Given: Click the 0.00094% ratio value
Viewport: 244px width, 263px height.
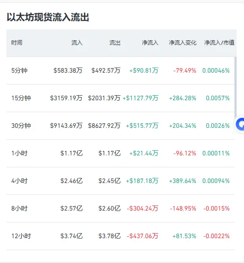Looking at the screenshot, I should click(x=216, y=181).
